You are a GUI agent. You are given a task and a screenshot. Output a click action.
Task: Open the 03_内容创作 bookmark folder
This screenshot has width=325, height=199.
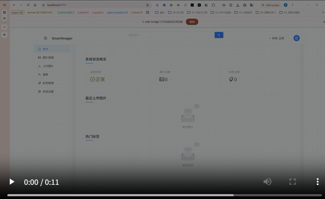tap(243, 13)
